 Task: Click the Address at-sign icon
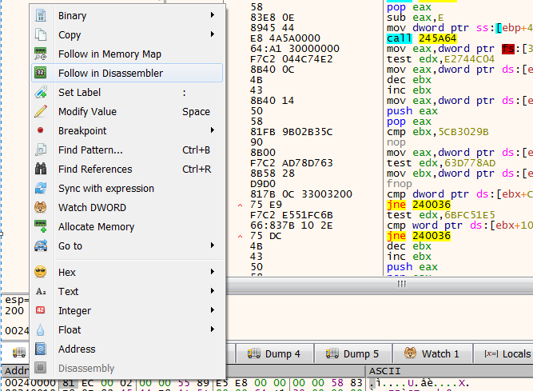click(x=41, y=349)
